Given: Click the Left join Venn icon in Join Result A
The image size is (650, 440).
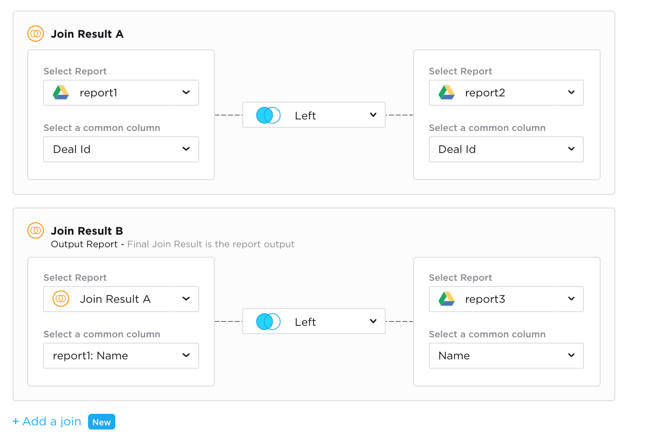Looking at the screenshot, I should pyautogui.click(x=268, y=115).
